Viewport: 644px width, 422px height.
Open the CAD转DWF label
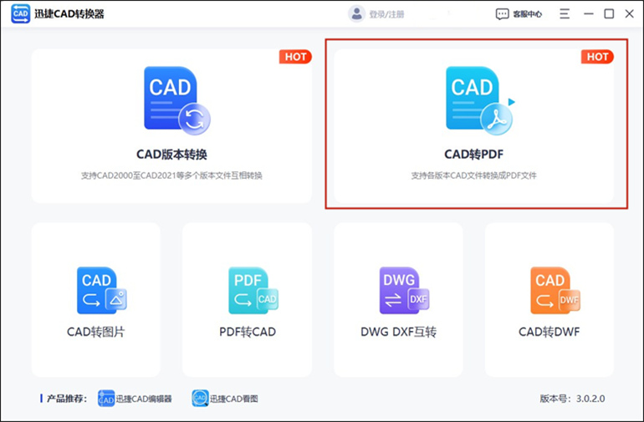pos(549,332)
